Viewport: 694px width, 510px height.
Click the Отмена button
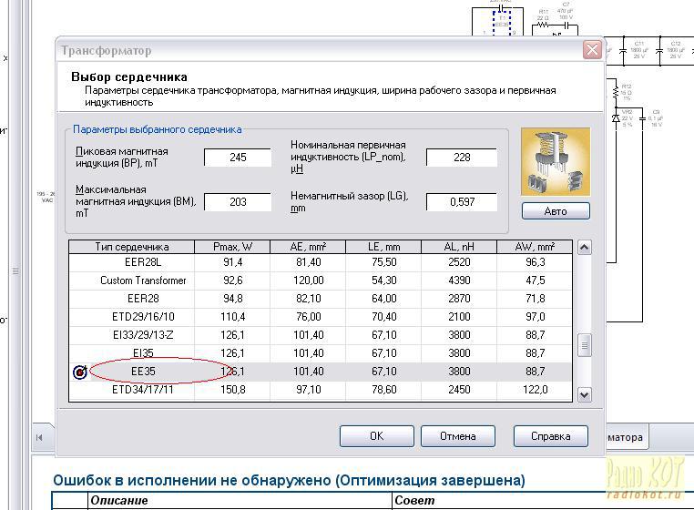[x=457, y=436]
